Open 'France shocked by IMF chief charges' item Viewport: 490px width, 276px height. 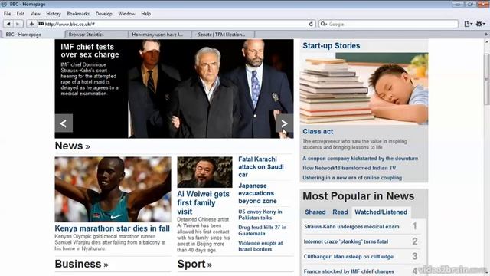[349, 271]
